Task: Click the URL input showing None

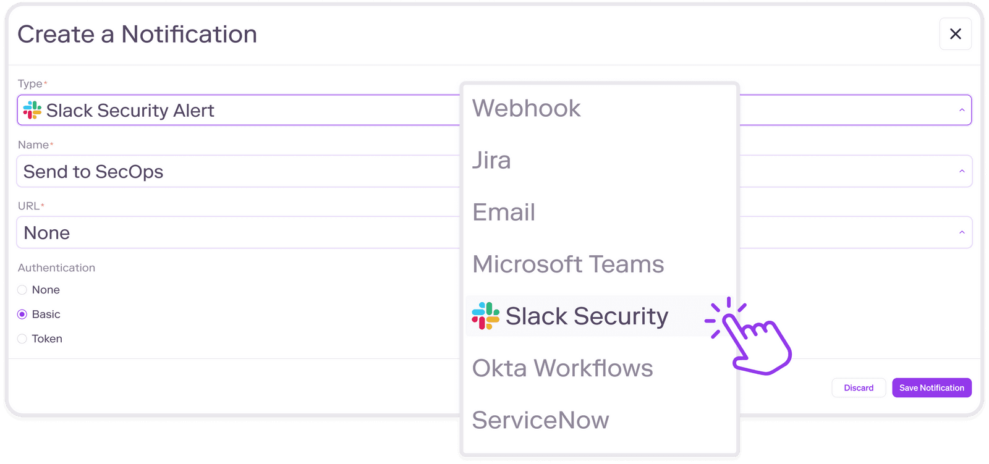Action: (x=235, y=233)
